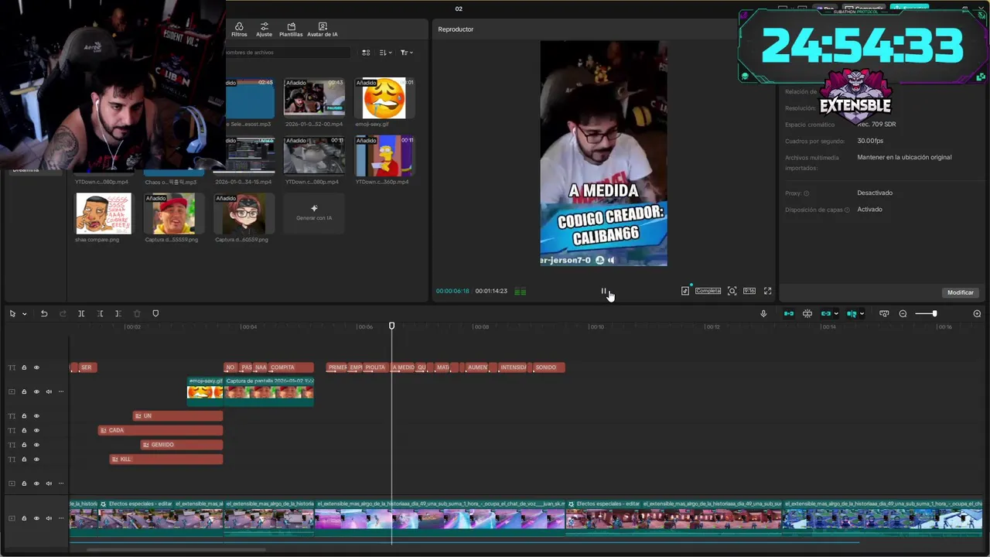This screenshot has width=990, height=557.
Task: Undo the last edit
Action: [44, 313]
